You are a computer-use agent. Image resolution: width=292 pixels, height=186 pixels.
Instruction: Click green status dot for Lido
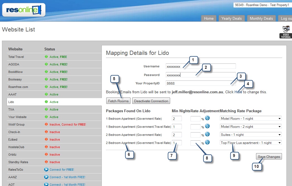[x=46, y=102]
